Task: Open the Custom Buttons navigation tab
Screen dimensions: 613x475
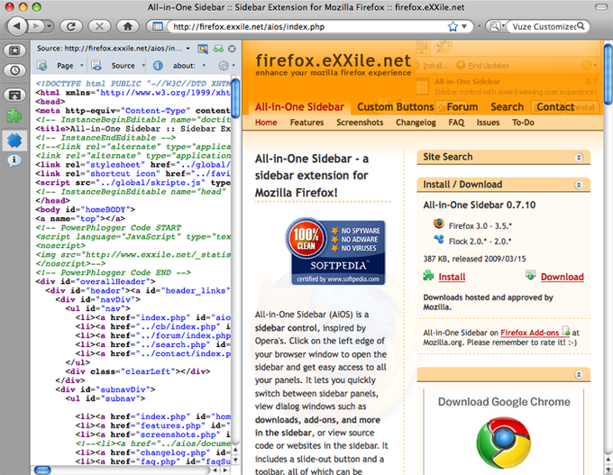Action: (395, 106)
